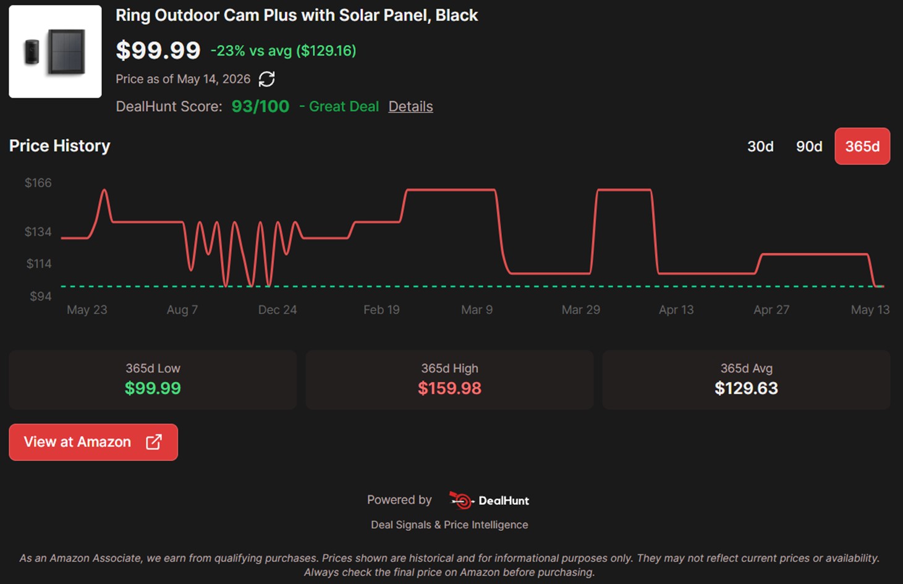This screenshot has height=584, width=903.
Task: Click the 365d Avg price card
Action: (746, 379)
